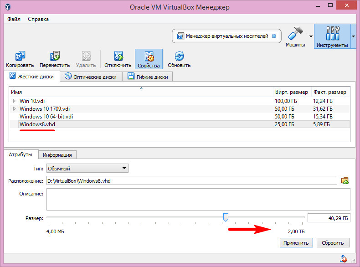Click the greyed Удалить toolbar icon
The height and width of the screenshot is (267, 360).
(x=86, y=56)
